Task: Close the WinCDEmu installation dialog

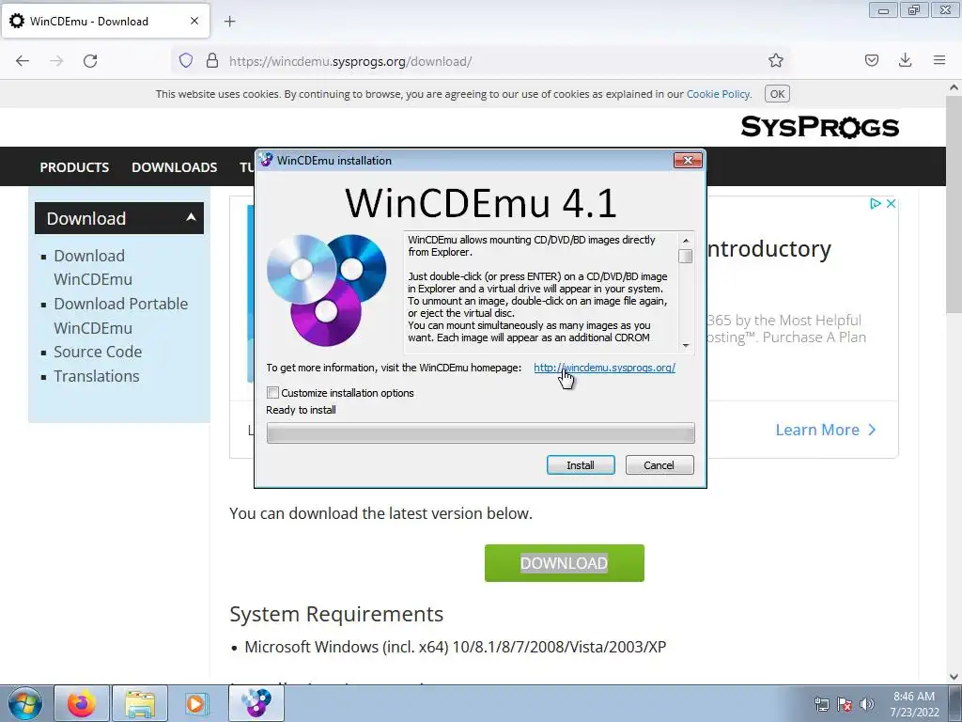Action: tap(688, 160)
